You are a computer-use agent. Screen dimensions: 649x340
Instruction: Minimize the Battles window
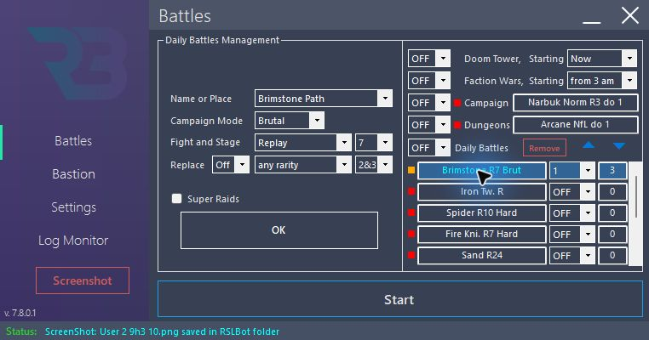(x=591, y=22)
